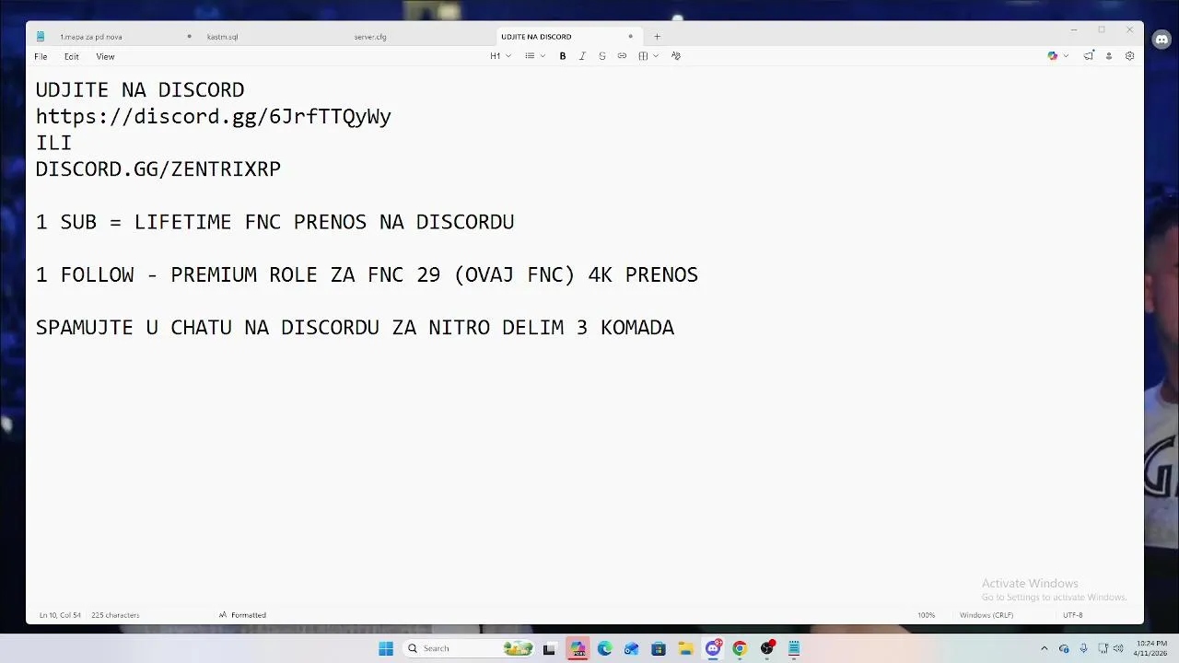Viewport: 1179px width, 663px height.
Task: Apply strikethrough formatting
Action: coord(602,56)
